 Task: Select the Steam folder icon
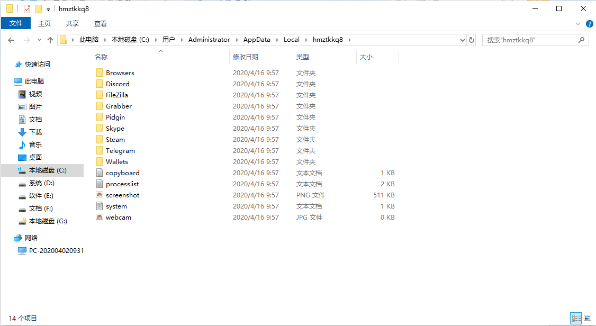click(100, 139)
